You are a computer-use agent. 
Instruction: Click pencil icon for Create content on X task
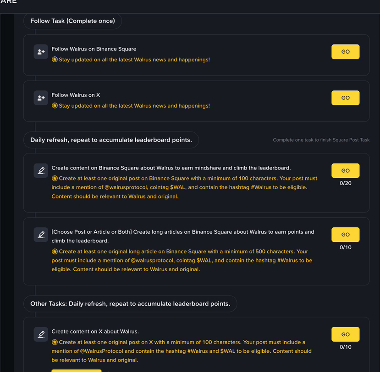click(41, 334)
